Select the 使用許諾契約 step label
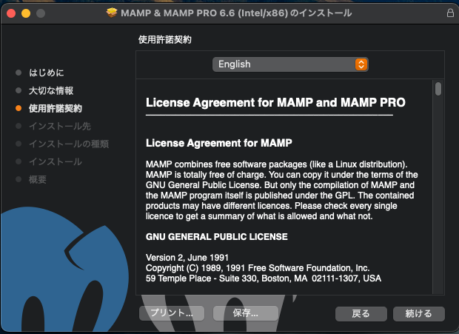 pyautogui.click(x=56, y=108)
